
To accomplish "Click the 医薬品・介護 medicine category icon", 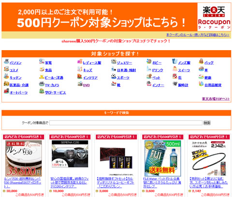I will 6,84.
